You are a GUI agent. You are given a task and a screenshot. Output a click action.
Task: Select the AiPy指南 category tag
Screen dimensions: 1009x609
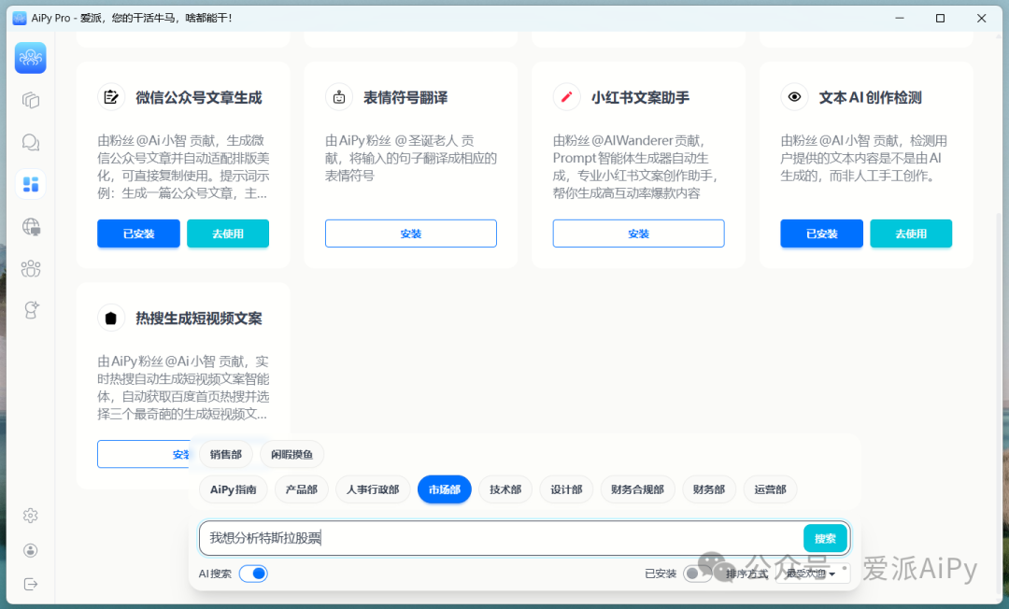pos(233,490)
